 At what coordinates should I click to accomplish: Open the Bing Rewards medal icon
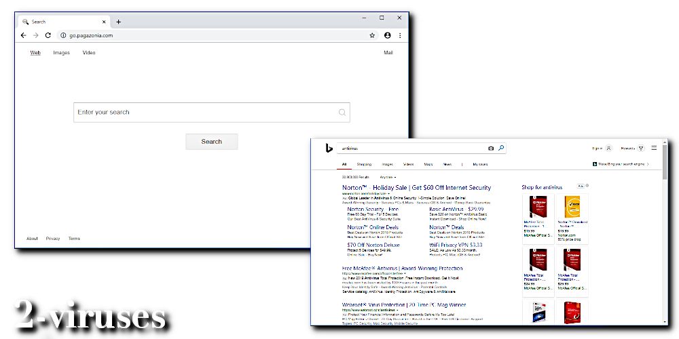(x=641, y=148)
